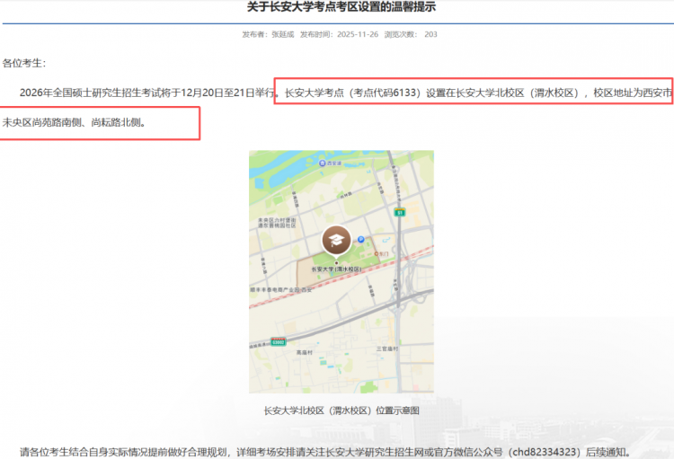Viewport: 674px width, 459px height.
Task: Click the publish date 2025-11-26
Action: click(358, 34)
